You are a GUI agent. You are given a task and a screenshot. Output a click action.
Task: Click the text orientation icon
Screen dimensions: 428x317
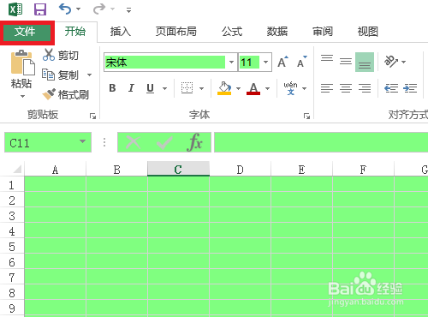(x=391, y=62)
